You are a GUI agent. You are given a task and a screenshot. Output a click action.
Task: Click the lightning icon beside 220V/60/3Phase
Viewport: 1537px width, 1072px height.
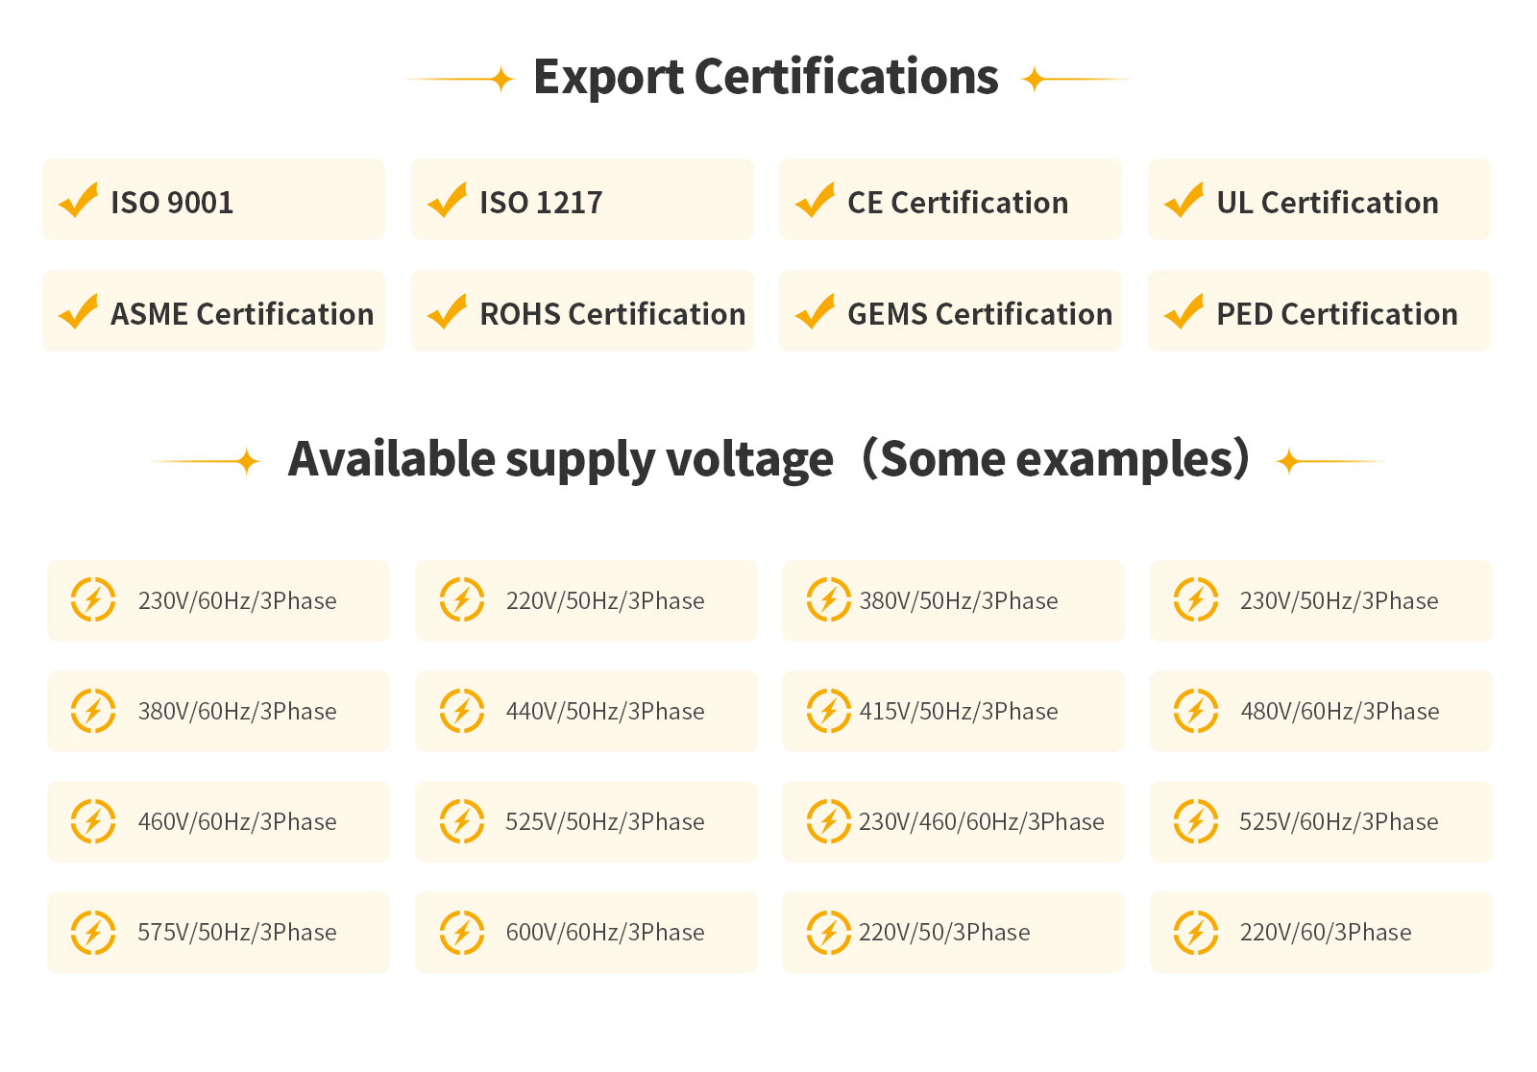point(1196,932)
